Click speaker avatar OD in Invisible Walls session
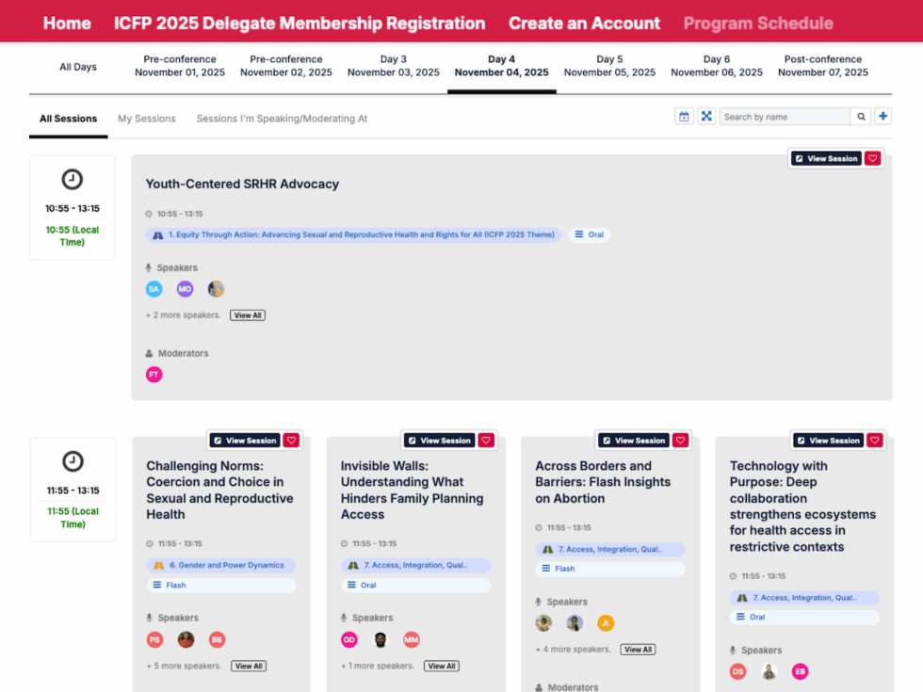 tap(348, 639)
